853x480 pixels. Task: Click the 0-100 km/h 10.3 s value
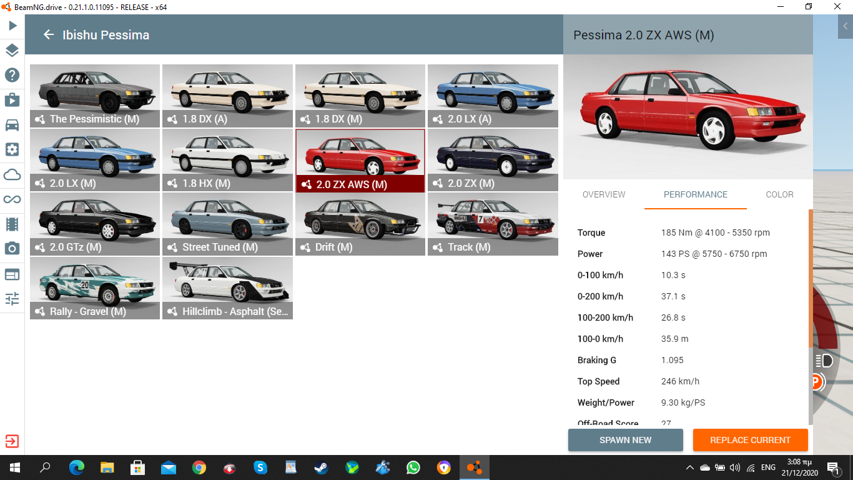tap(673, 275)
